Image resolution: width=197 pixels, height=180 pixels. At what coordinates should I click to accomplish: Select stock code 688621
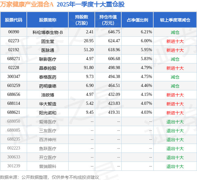[14, 112]
